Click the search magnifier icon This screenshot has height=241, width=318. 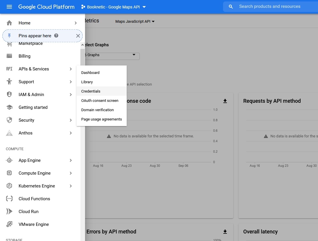click(231, 7)
